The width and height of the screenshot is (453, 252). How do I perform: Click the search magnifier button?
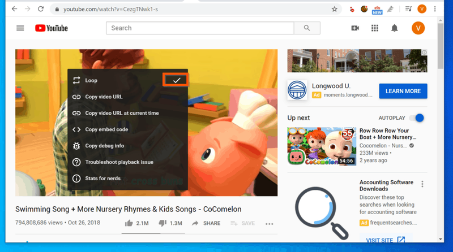pos(307,28)
